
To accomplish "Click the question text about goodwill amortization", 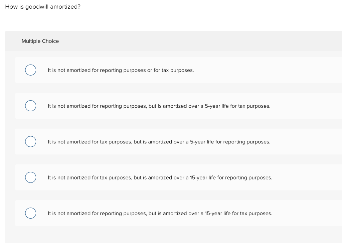I will pos(42,6).
